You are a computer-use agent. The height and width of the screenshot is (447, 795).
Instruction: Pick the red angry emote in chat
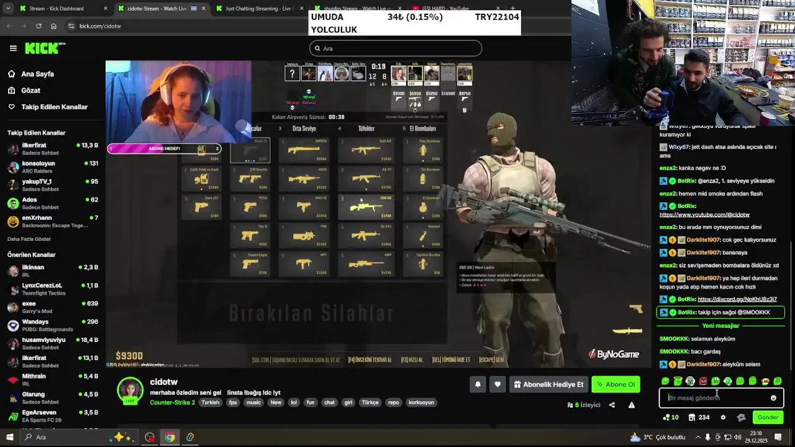(703, 381)
